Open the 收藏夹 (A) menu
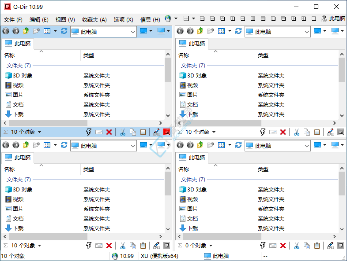 94,19
